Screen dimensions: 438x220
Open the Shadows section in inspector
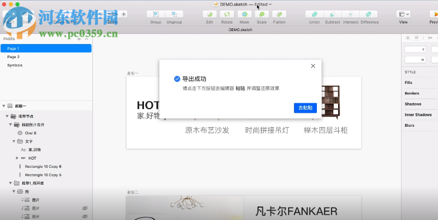pyautogui.click(x=413, y=104)
